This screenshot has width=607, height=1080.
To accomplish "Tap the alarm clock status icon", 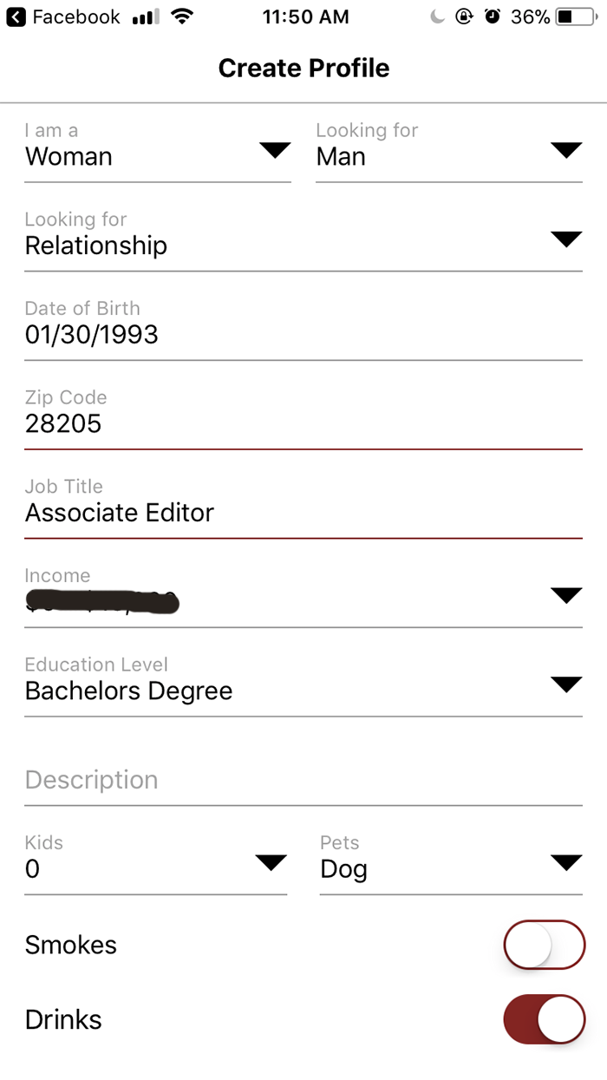I will [493, 17].
